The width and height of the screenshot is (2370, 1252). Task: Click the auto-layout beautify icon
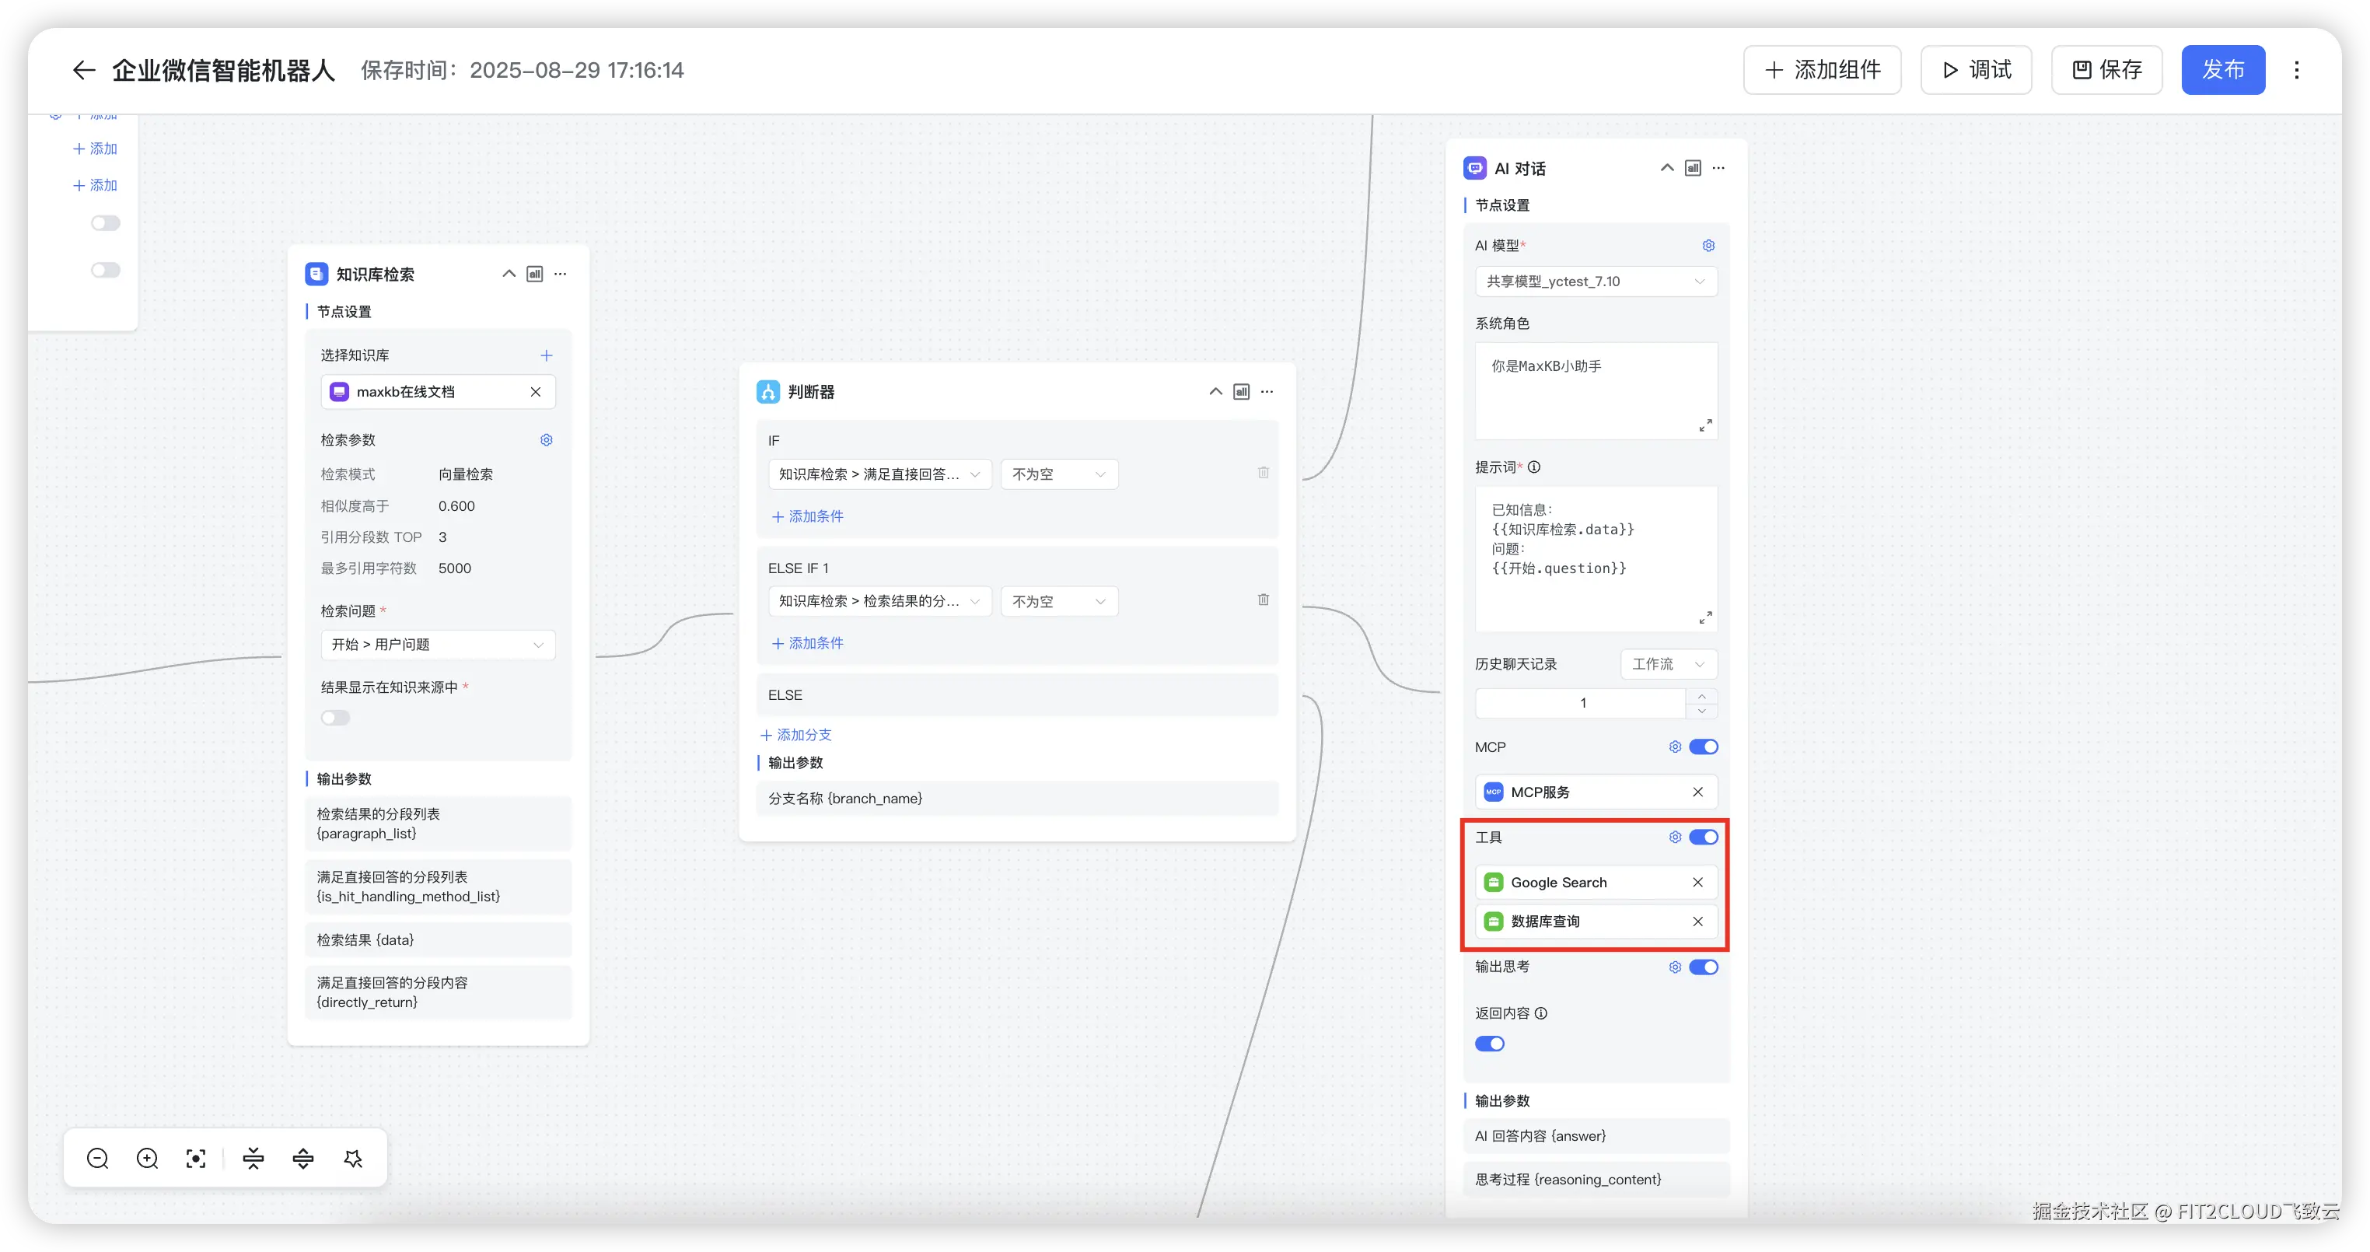point(353,1158)
